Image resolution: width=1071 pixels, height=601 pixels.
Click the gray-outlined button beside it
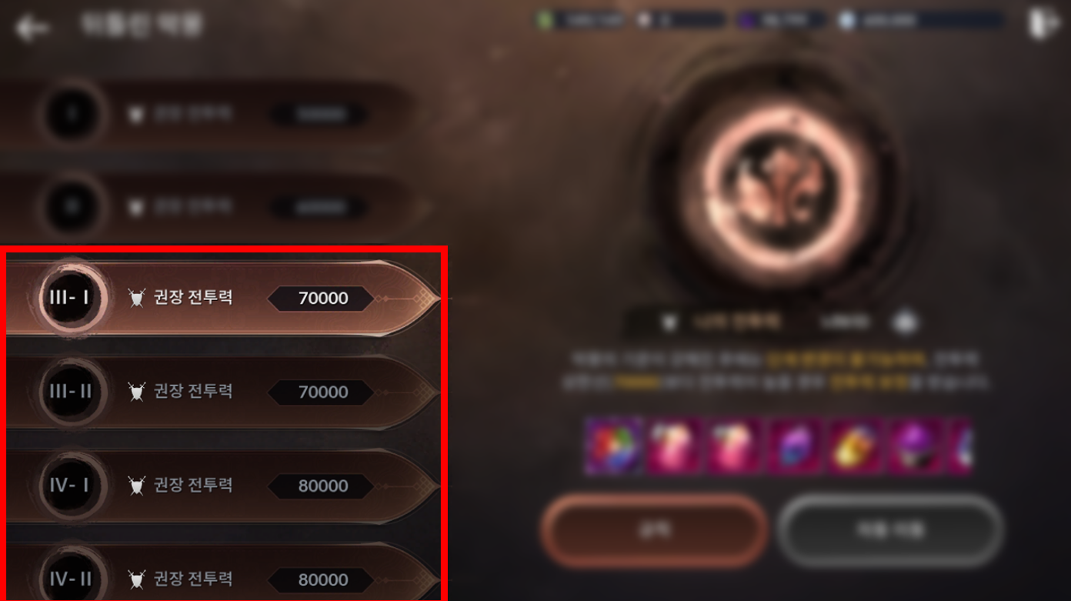(x=890, y=530)
